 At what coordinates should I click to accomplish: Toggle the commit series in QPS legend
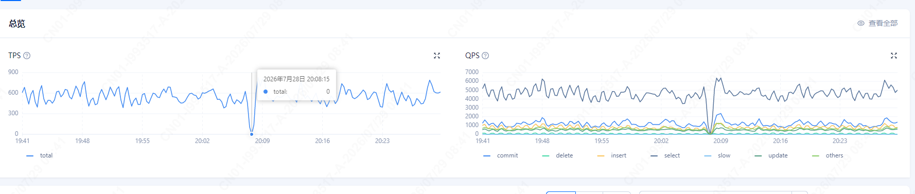[501, 155]
